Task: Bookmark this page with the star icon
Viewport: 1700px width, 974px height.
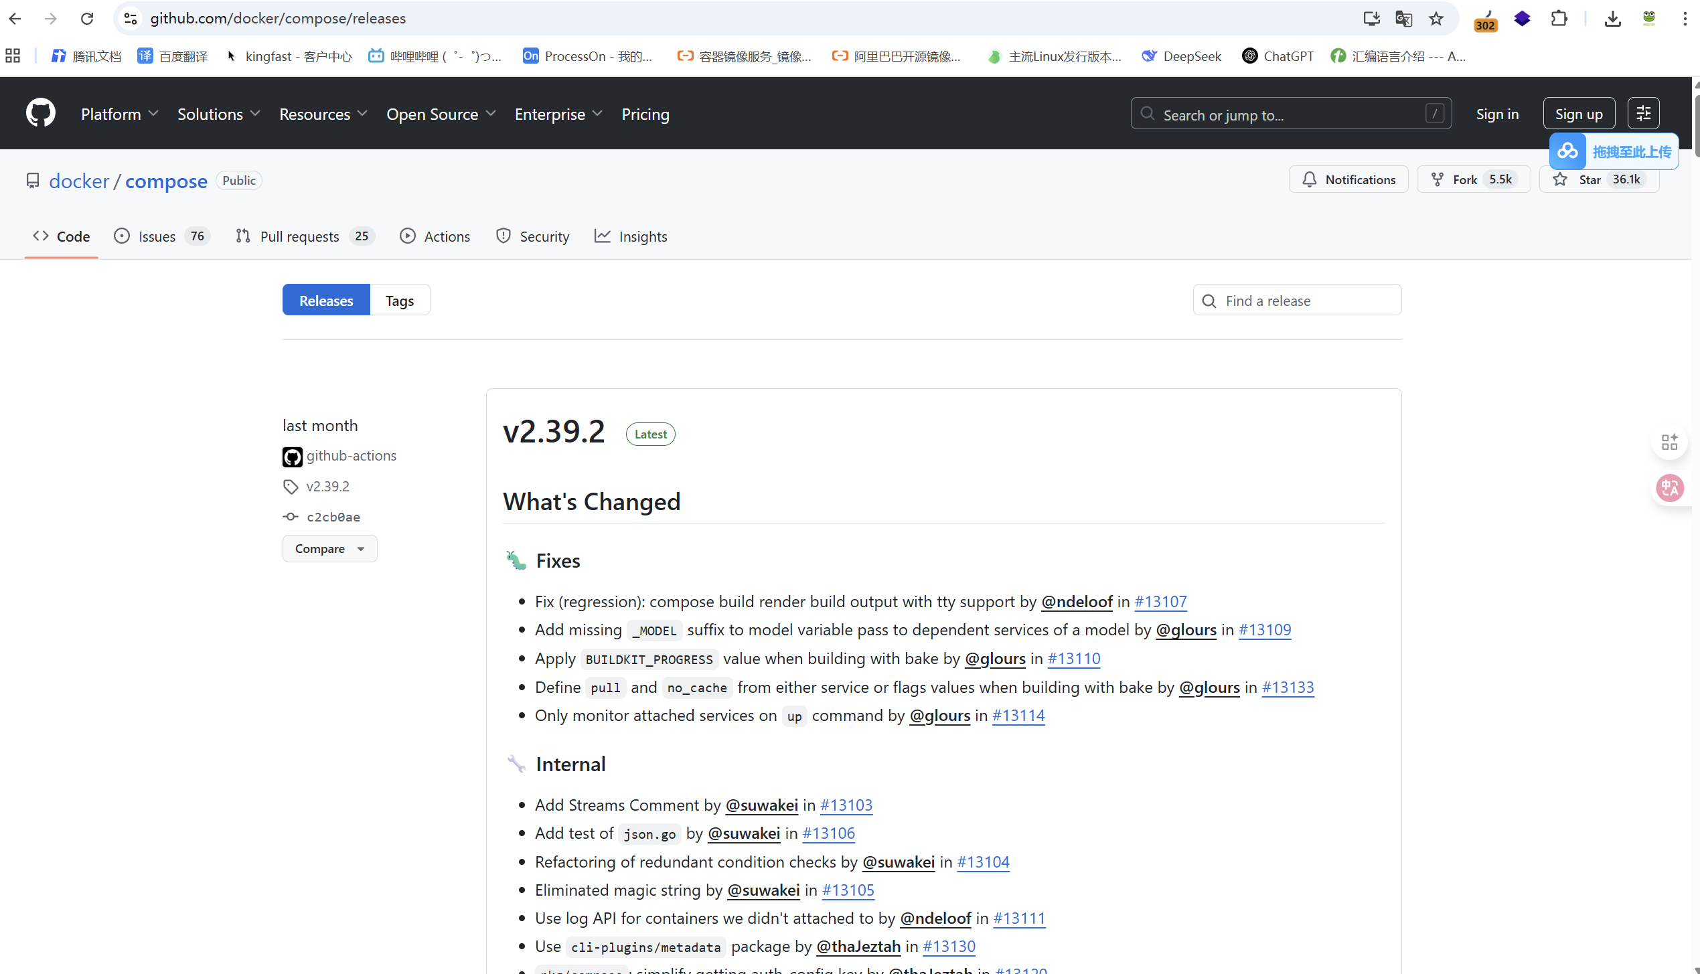Action: click(1436, 19)
